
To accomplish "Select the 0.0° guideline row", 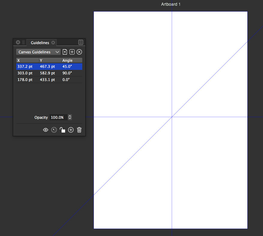I will (49, 80).
